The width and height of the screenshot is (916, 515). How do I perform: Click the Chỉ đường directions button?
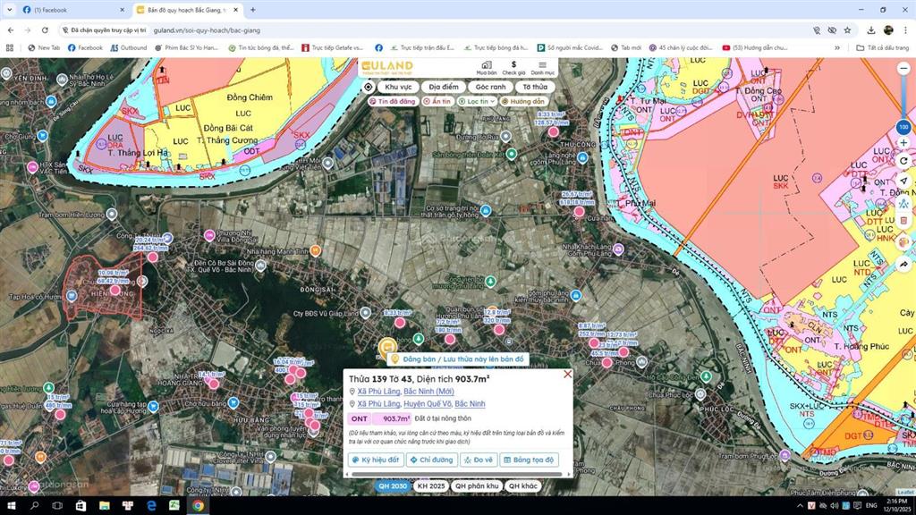[x=431, y=460]
